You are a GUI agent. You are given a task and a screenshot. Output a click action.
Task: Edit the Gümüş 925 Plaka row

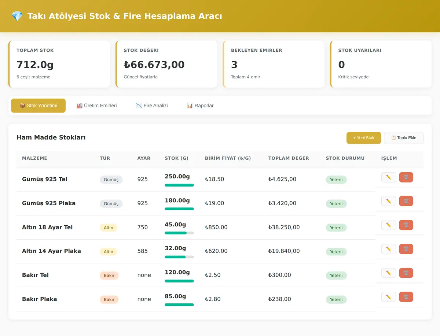click(x=389, y=201)
